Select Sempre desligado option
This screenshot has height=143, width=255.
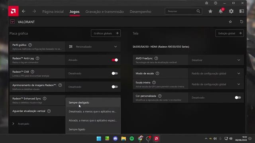coord(93,102)
